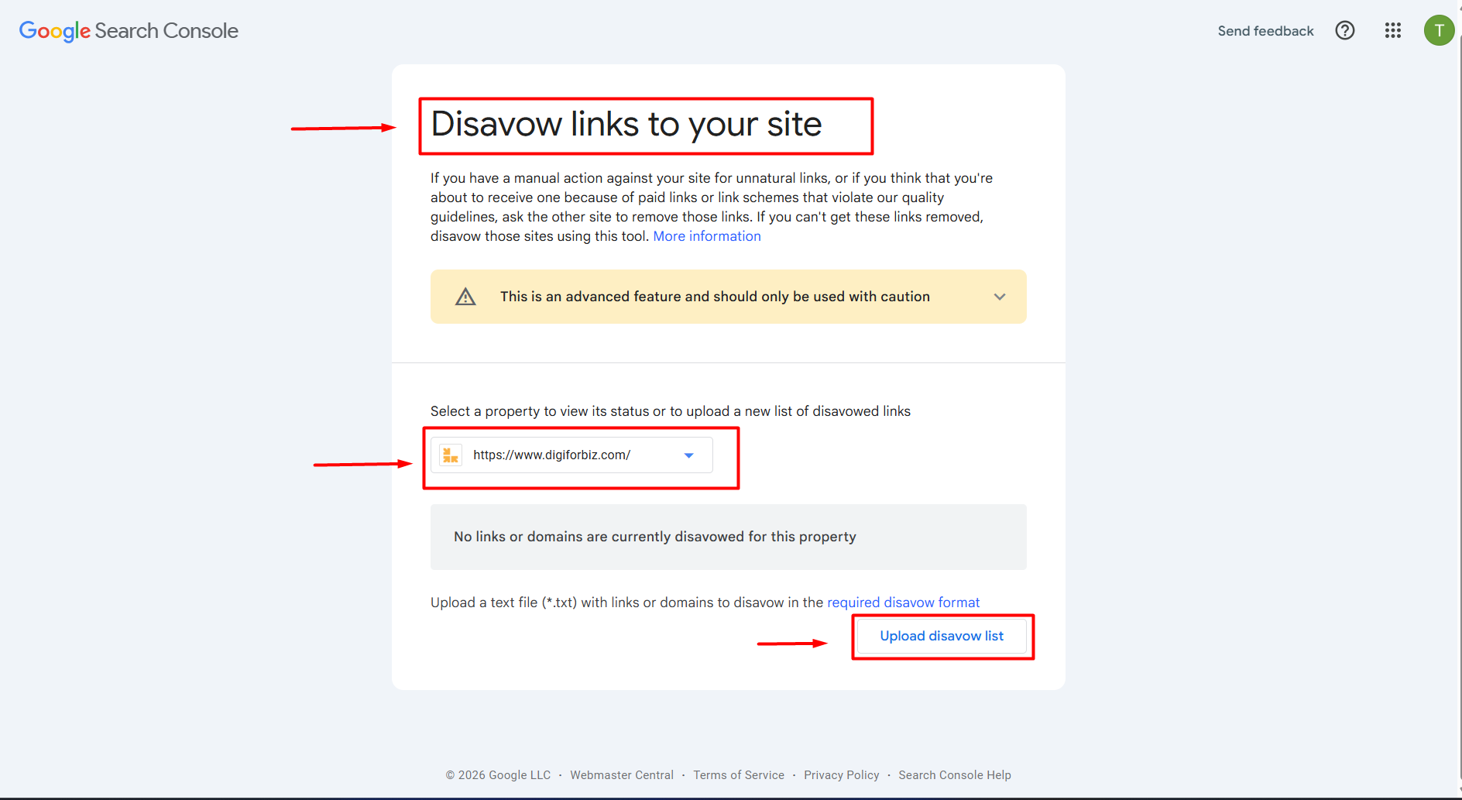1462x800 pixels.
Task: Click the Disavow links to your site heading
Action: (x=626, y=125)
